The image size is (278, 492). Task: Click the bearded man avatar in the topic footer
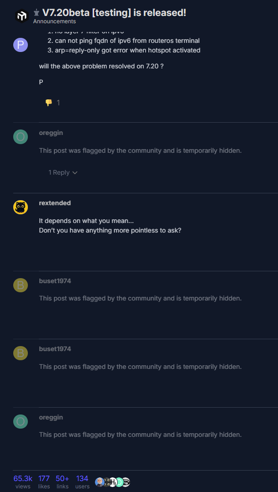point(99,482)
